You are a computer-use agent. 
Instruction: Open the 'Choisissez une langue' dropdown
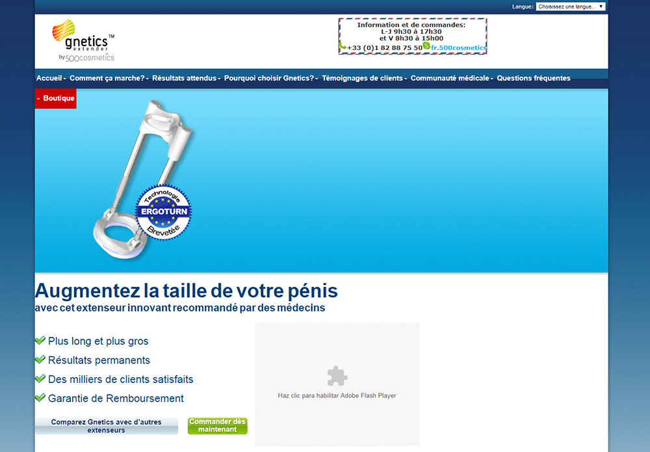tap(571, 7)
